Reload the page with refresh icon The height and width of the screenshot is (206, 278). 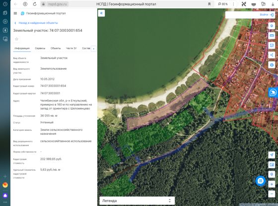(x=35, y=4)
